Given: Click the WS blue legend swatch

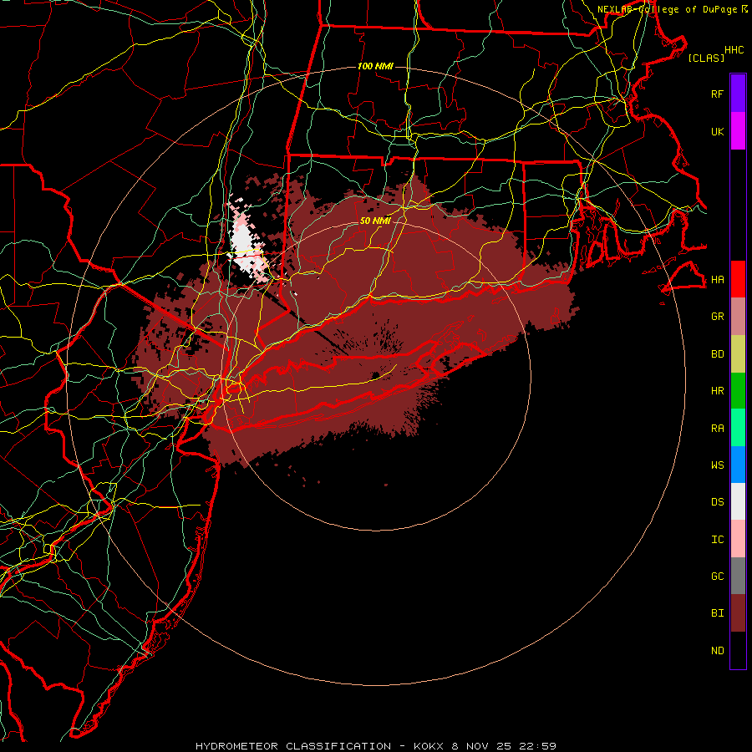Looking at the screenshot, I should tap(738, 465).
